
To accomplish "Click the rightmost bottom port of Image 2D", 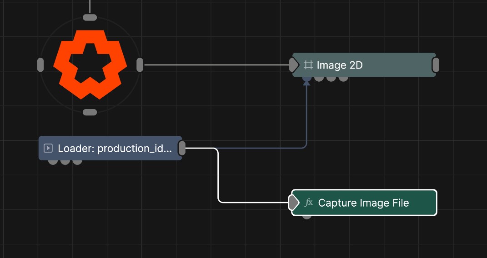I will coord(344,79).
